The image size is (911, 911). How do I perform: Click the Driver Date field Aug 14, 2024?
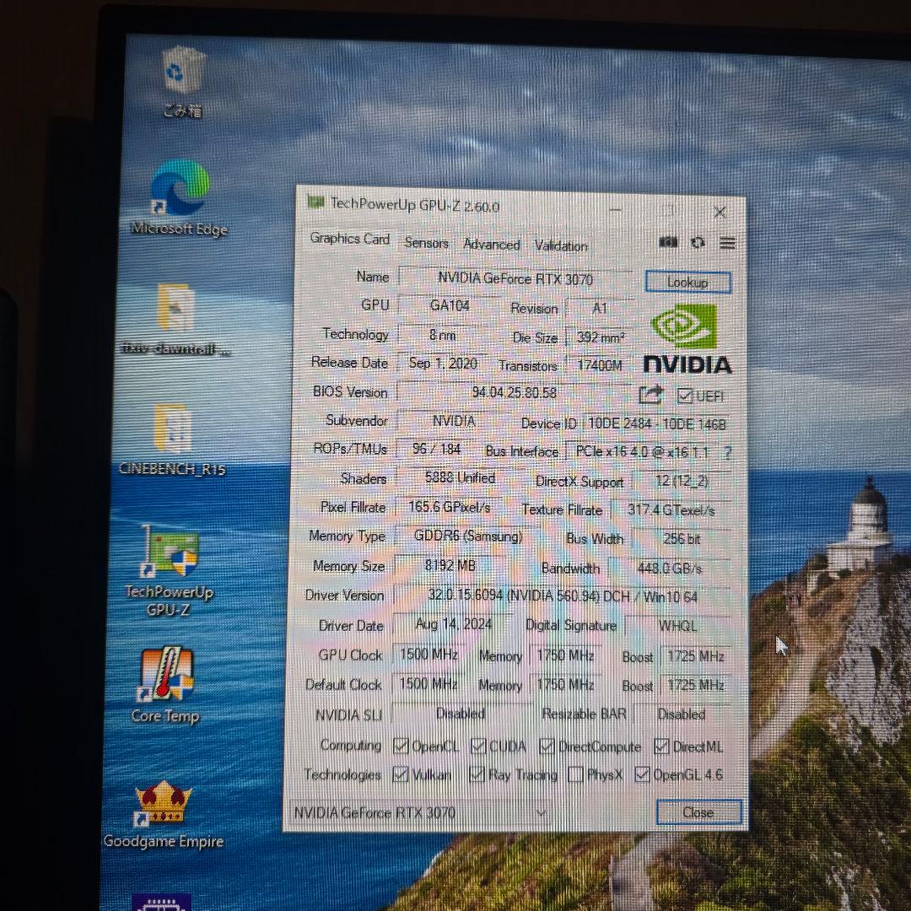point(454,624)
